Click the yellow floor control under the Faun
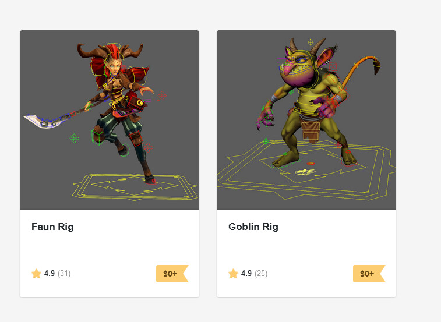The height and width of the screenshot is (322, 441). (135, 187)
